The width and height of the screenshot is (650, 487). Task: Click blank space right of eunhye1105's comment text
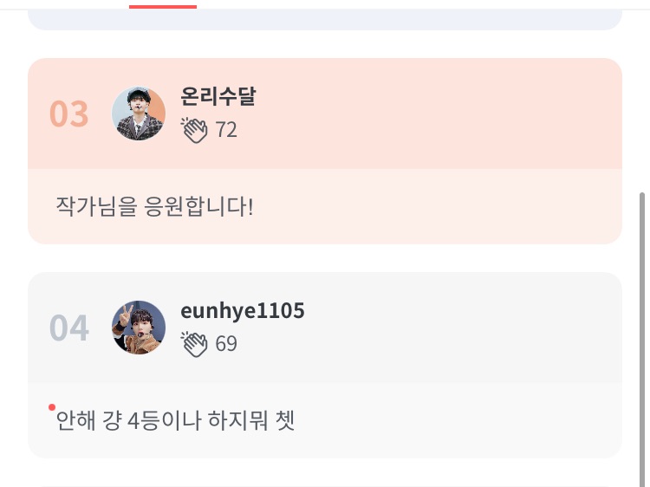[459, 421]
